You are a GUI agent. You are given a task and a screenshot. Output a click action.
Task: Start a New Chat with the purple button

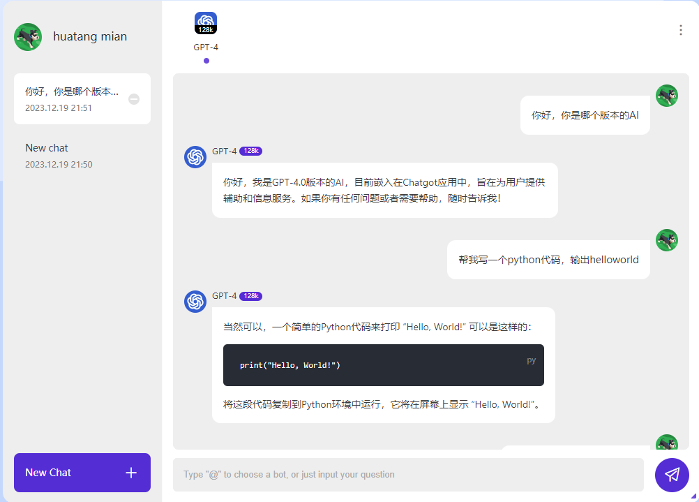click(82, 473)
